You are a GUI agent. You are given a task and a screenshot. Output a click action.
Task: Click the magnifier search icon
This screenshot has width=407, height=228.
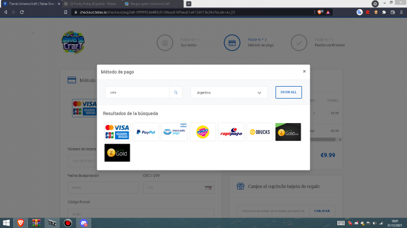click(176, 92)
